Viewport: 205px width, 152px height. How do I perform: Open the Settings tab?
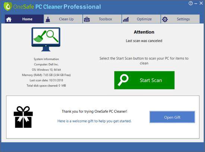click(x=180, y=19)
